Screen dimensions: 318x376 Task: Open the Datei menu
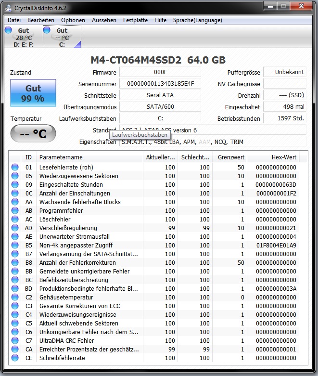click(14, 20)
